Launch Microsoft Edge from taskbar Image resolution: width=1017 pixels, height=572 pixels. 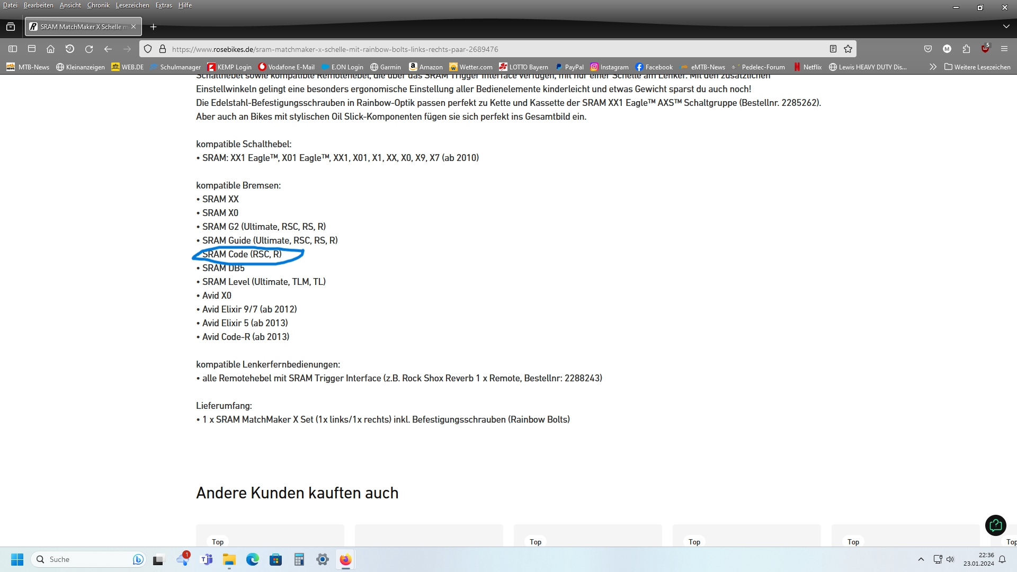click(x=253, y=559)
